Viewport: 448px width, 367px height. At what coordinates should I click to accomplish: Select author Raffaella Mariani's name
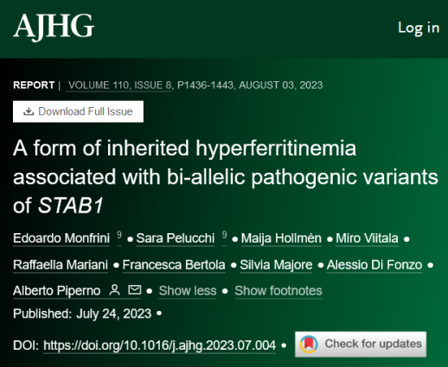click(x=61, y=265)
